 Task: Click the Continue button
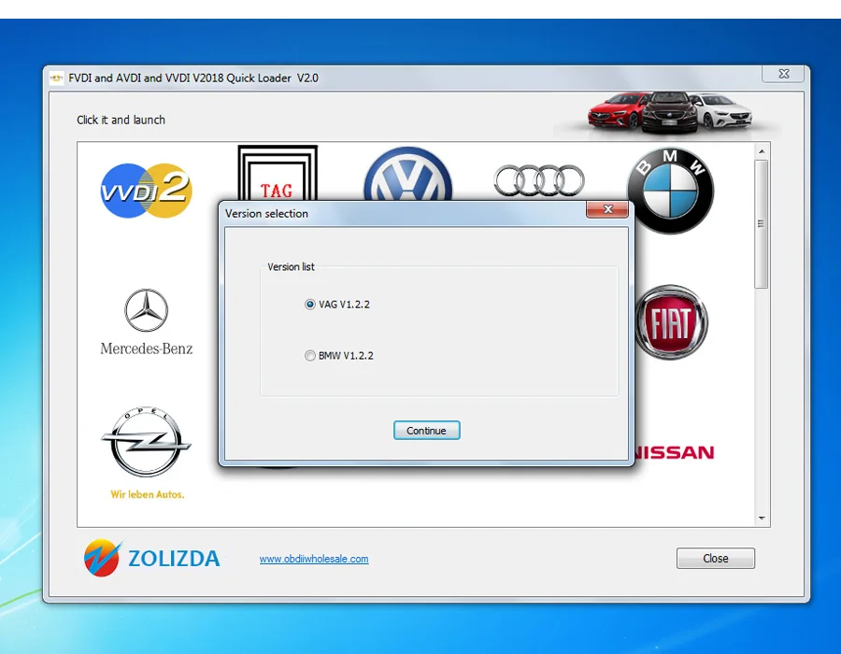point(426,431)
